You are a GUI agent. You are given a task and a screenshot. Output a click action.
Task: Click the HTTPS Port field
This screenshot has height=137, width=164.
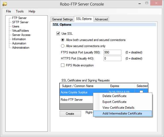[x=112, y=58]
